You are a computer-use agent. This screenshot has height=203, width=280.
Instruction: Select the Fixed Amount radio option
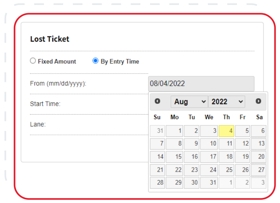[x=33, y=61]
